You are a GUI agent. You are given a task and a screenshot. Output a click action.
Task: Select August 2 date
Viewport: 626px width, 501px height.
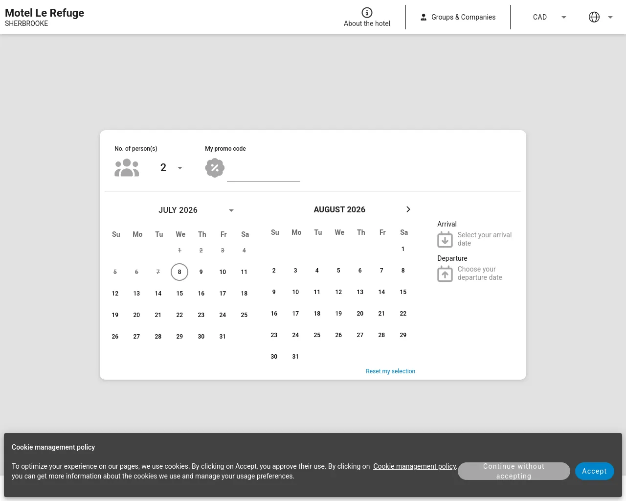(x=274, y=271)
